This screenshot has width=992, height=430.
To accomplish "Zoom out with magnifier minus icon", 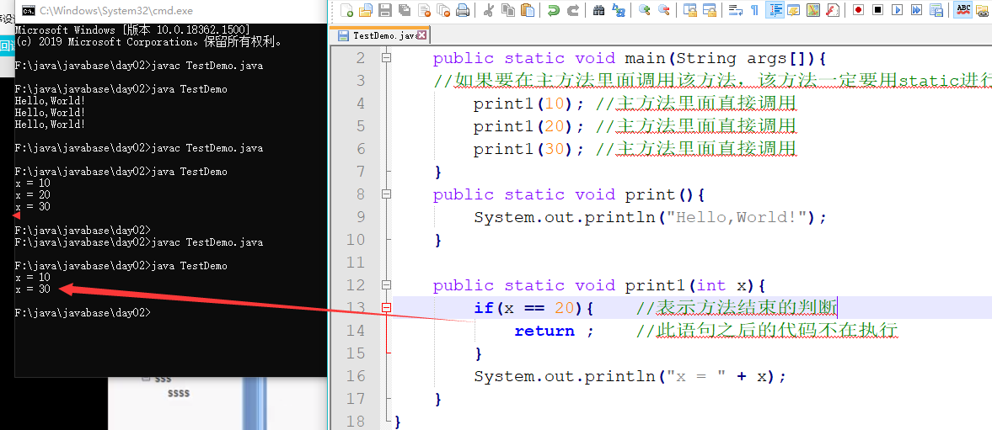I will [663, 10].
